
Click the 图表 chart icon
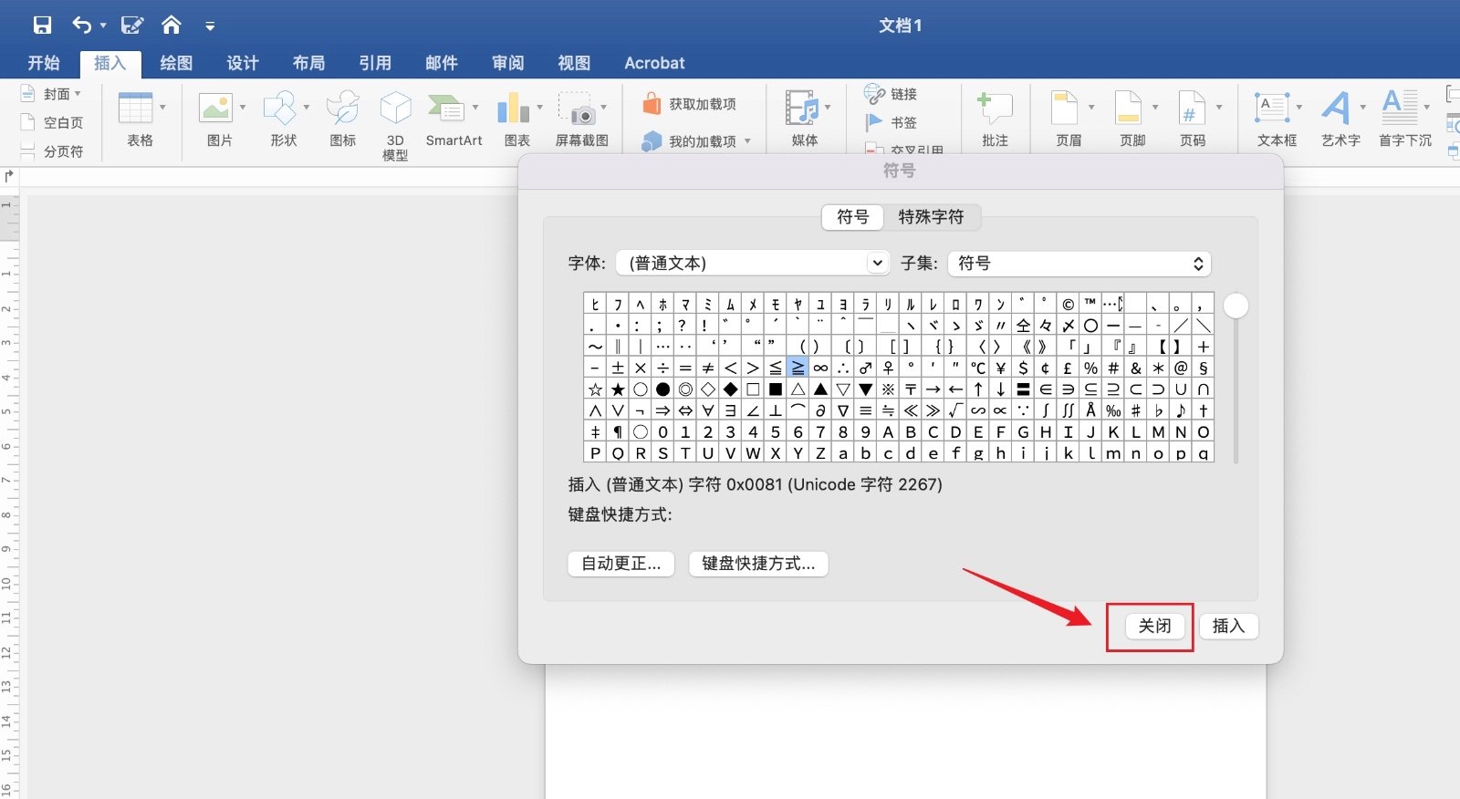[513, 108]
